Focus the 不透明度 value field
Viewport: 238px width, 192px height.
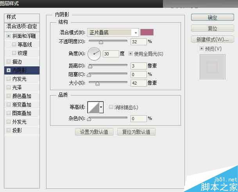pyautogui.click(x=139, y=42)
